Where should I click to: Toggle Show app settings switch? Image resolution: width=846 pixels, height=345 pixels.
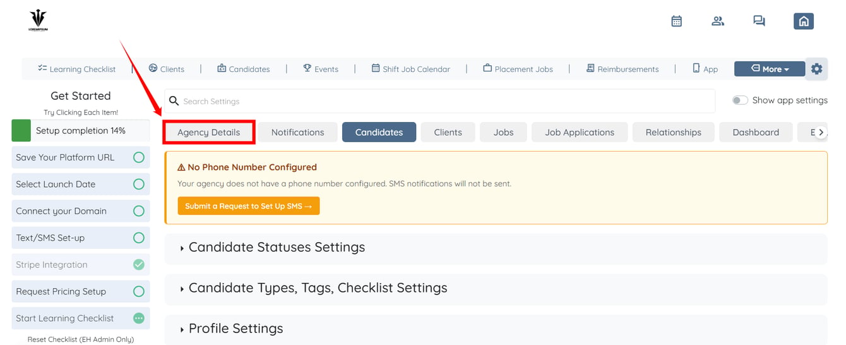click(x=740, y=100)
